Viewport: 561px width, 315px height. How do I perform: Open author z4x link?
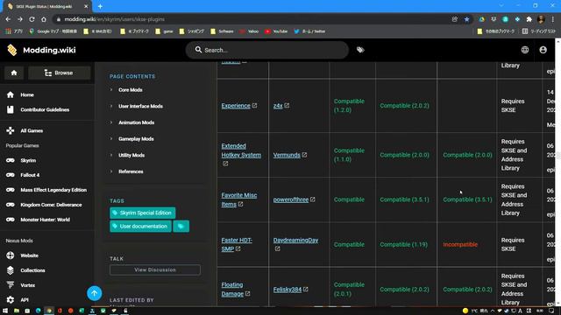[x=278, y=106]
